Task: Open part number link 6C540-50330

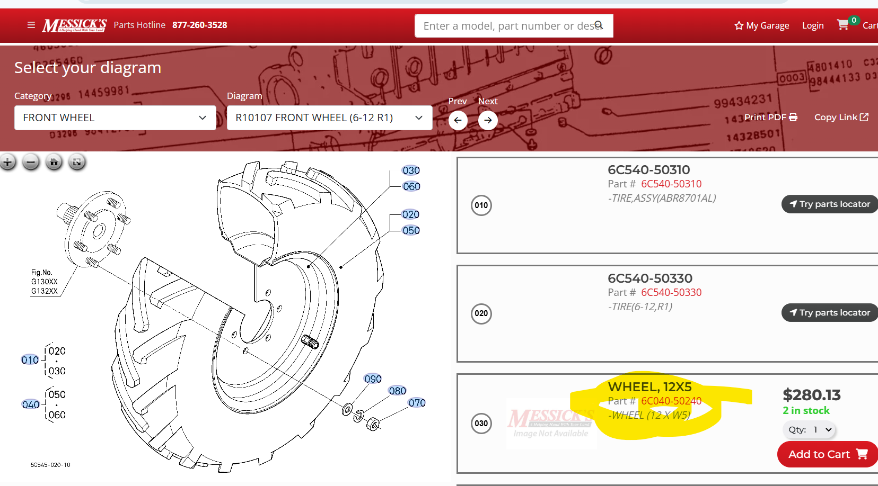Action: click(x=671, y=292)
